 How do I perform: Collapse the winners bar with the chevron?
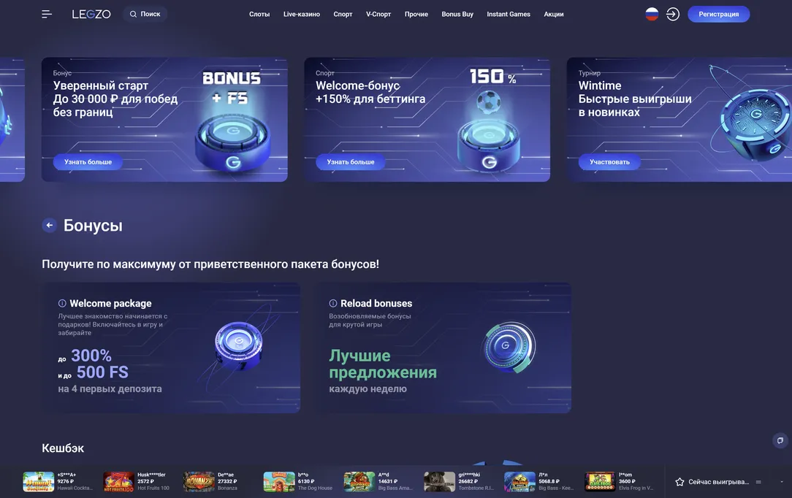[x=782, y=482]
